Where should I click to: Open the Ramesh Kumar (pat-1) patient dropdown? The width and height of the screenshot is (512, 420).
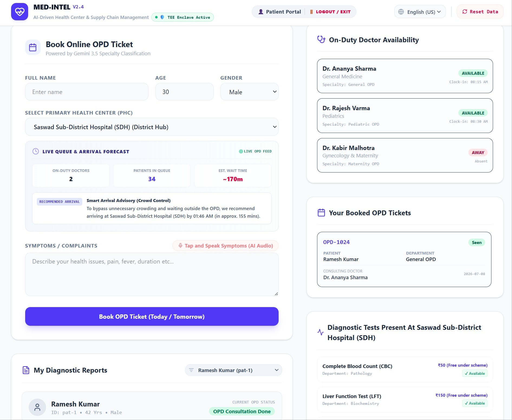click(233, 370)
